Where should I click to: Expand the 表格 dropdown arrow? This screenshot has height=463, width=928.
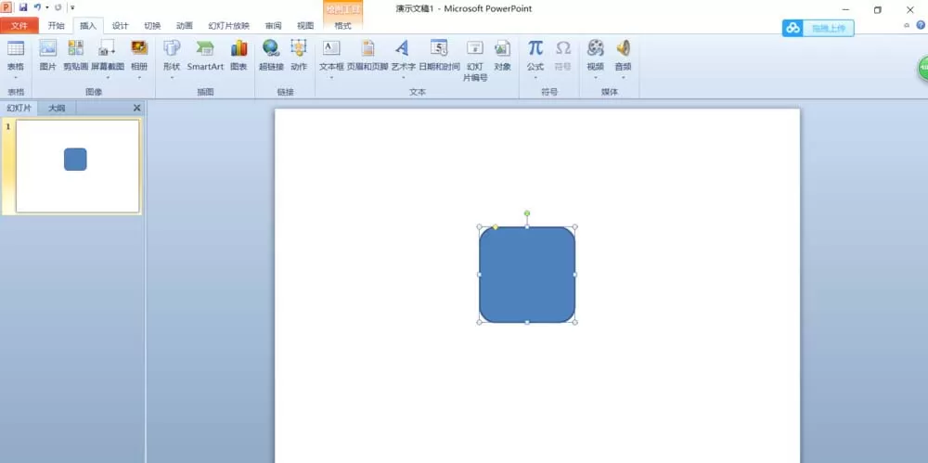tap(16, 77)
